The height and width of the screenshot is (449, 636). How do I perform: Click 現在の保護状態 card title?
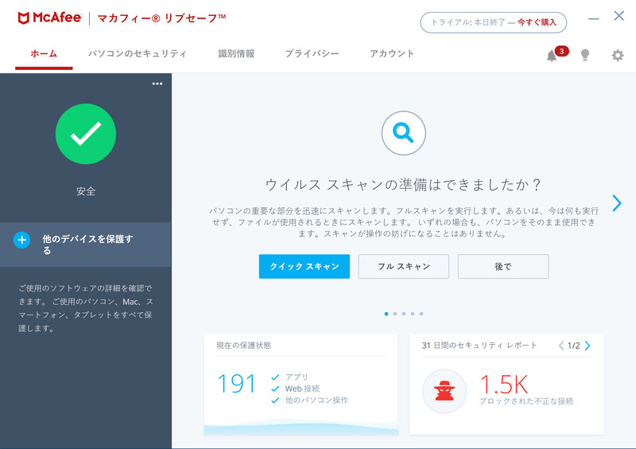[244, 346]
